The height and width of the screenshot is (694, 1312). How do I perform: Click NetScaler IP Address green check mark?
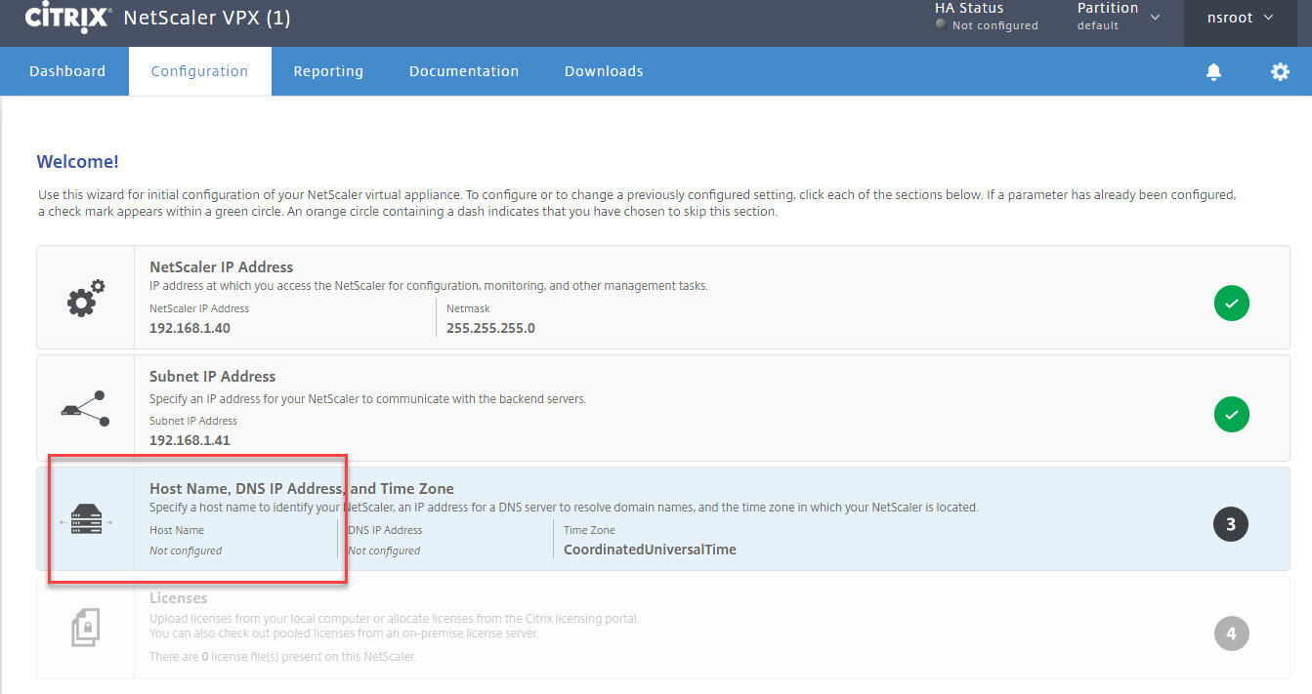(x=1232, y=304)
